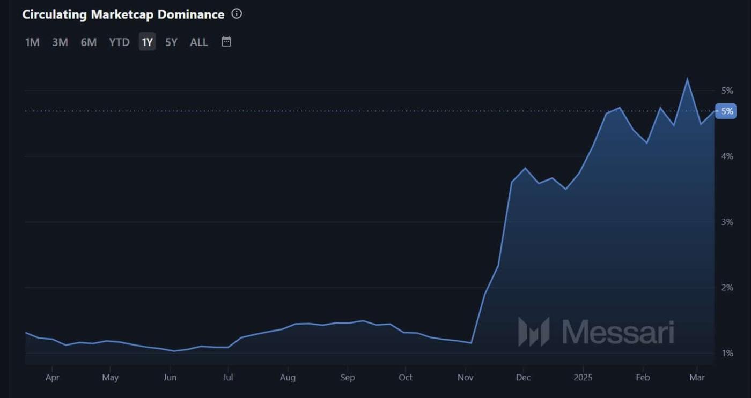Click the Circulating Marketcap Dominance title
Viewport: 751px width, 398px height.
(122, 14)
